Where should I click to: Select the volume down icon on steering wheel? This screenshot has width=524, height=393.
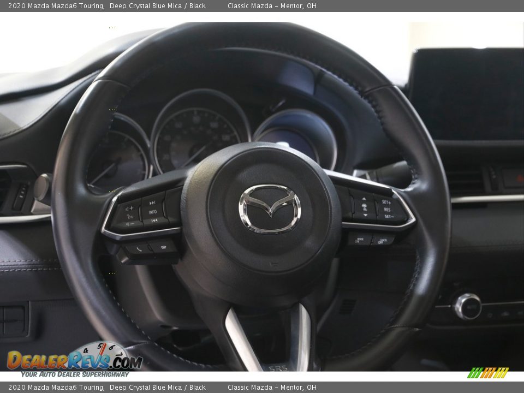[130, 223]
